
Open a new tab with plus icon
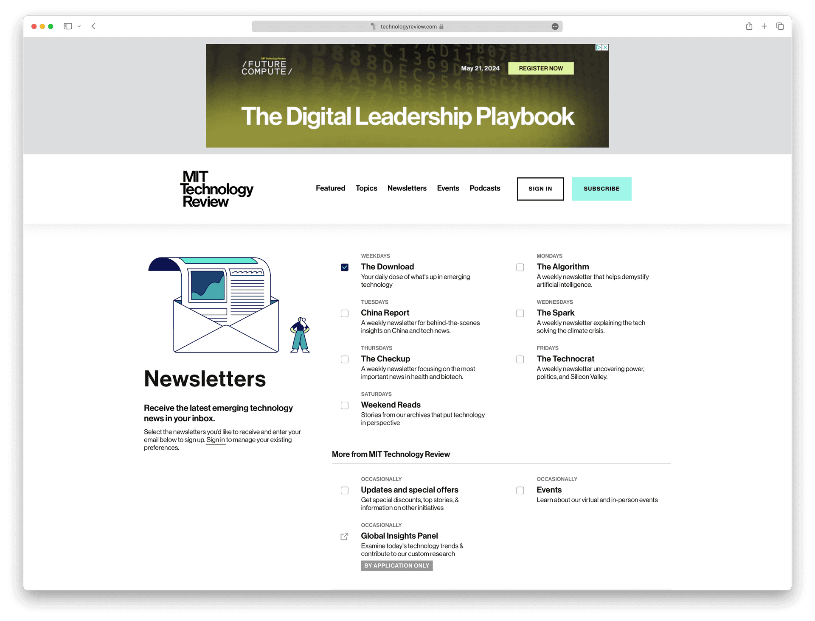click(x=764, y=26)
